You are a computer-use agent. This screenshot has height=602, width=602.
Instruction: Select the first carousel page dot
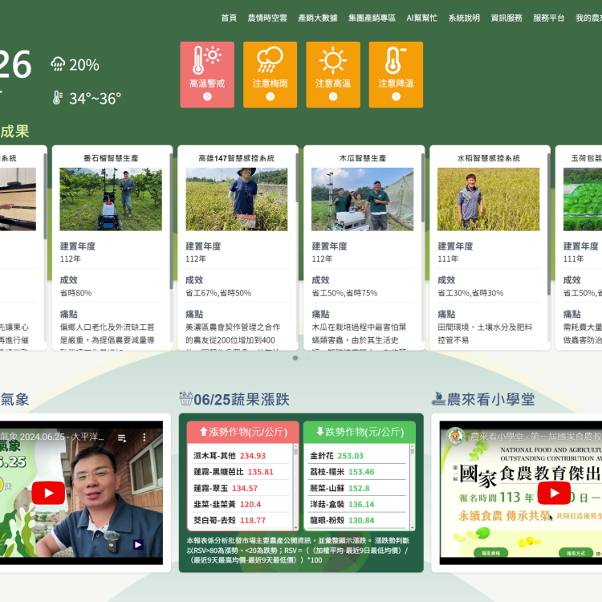(x=295, y=358)
